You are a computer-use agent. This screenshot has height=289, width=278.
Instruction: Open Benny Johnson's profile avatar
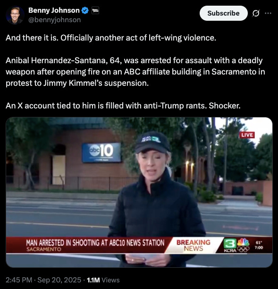coord(15,15)
